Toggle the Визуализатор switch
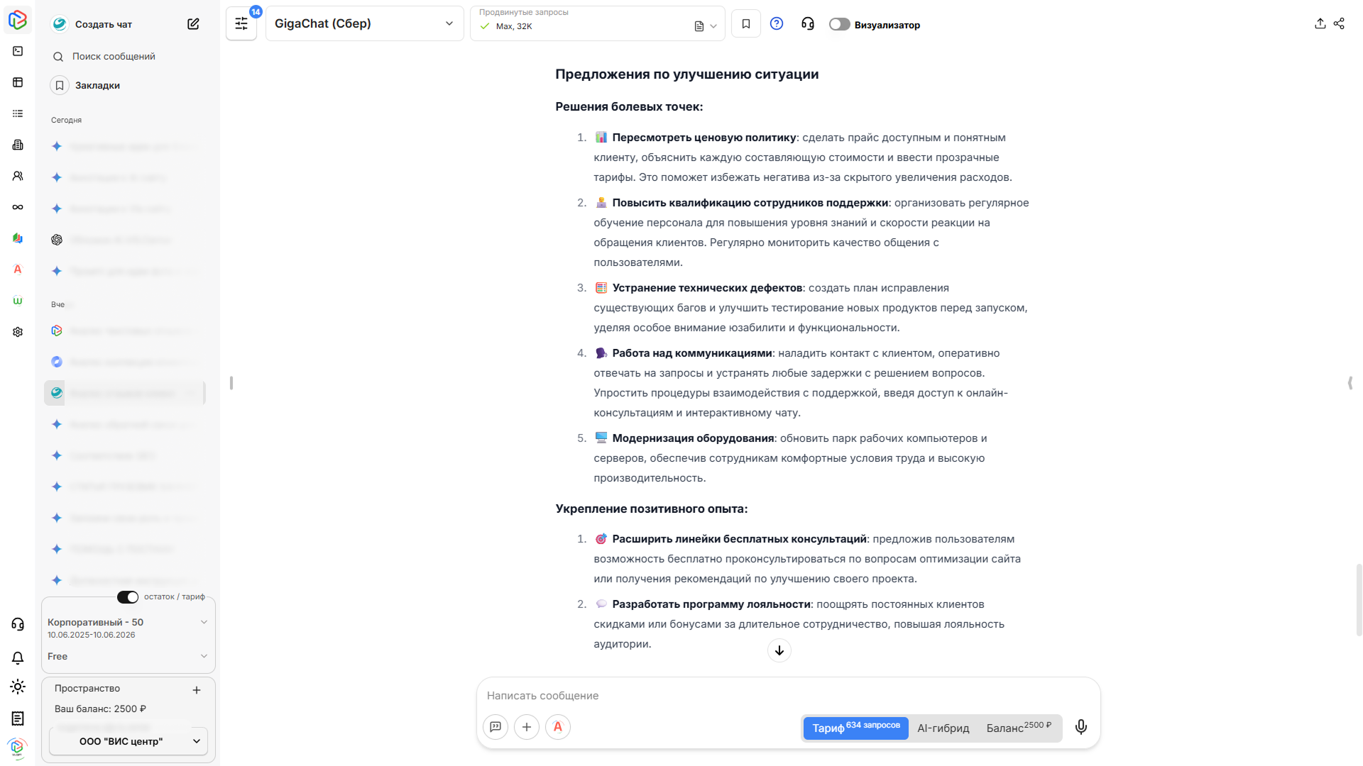The height and width of the screenshot is (766, 1363). [839, 23]
